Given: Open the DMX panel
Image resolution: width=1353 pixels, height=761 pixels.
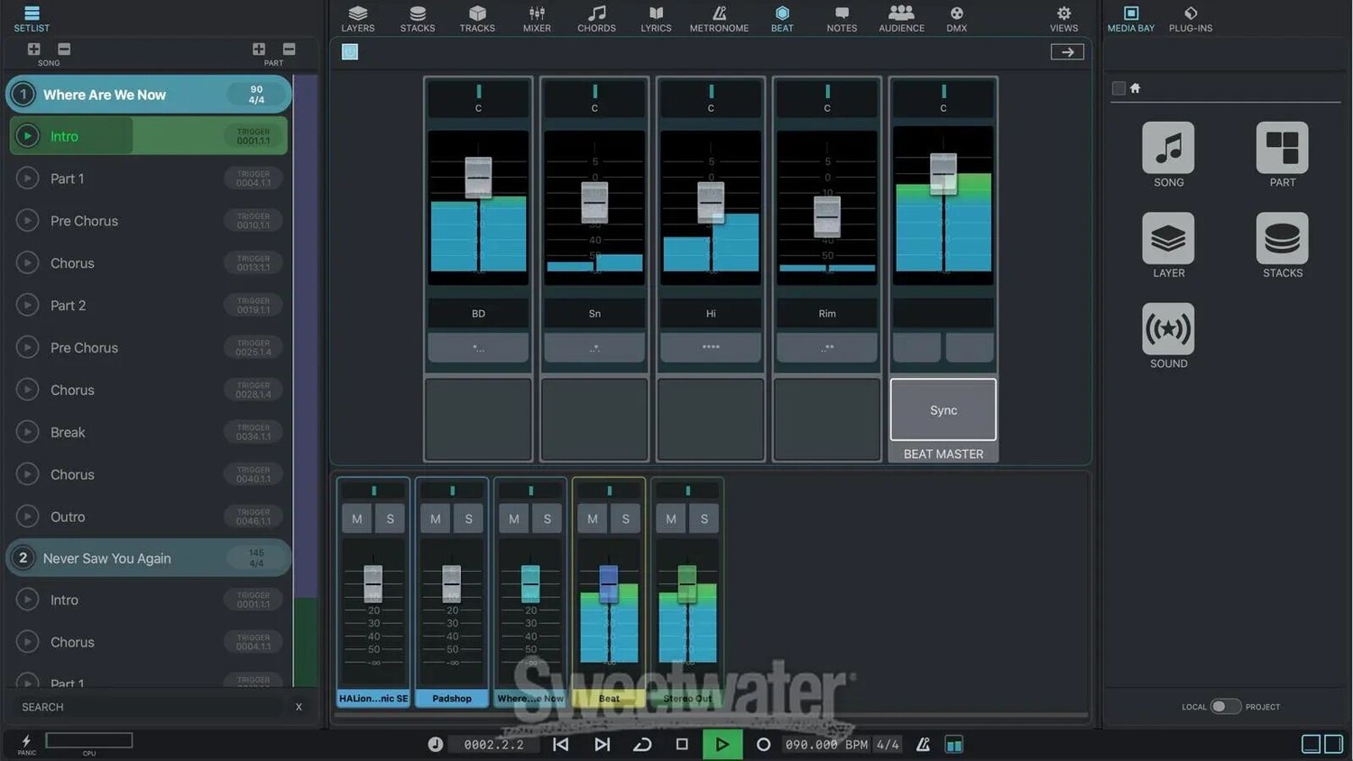Looking at the screenshot, I should [x=956, y=18].
